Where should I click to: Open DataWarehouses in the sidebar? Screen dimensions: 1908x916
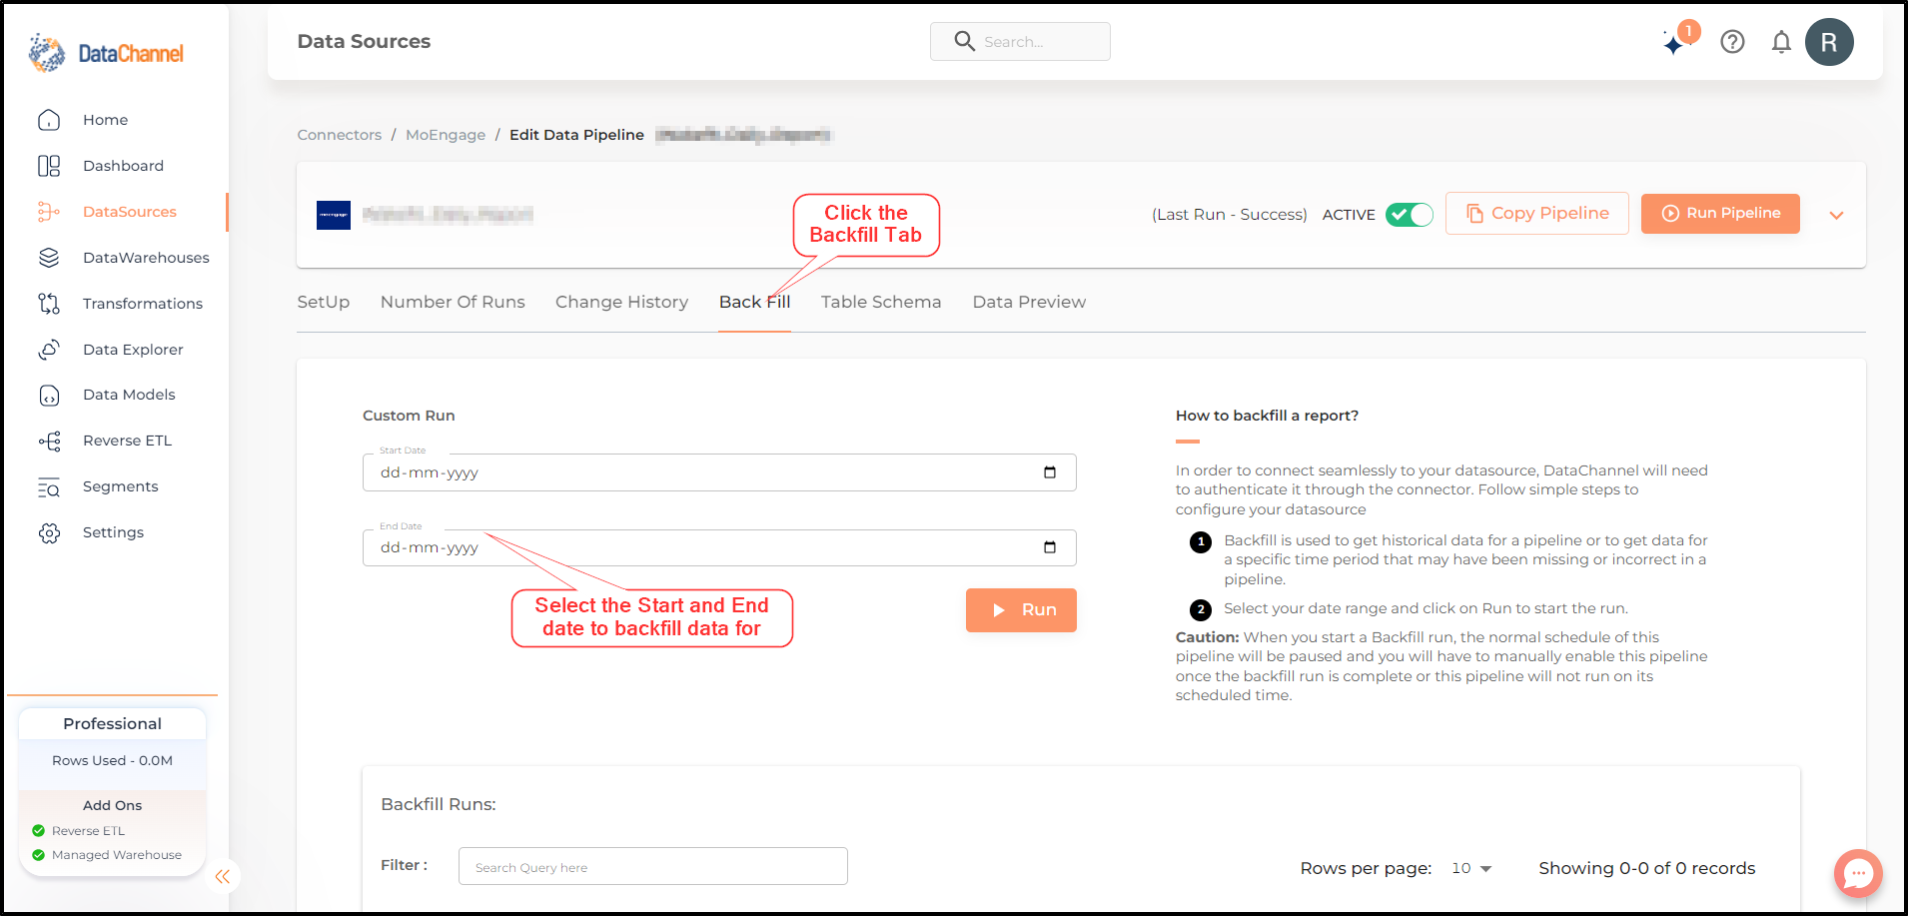tap(146, 258)
